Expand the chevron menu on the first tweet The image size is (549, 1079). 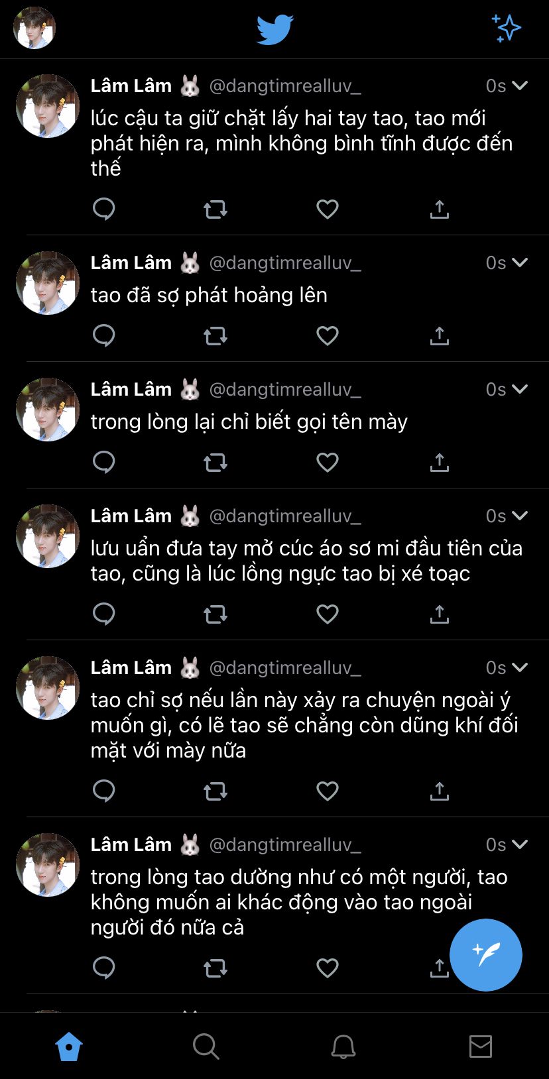[520, 85]
